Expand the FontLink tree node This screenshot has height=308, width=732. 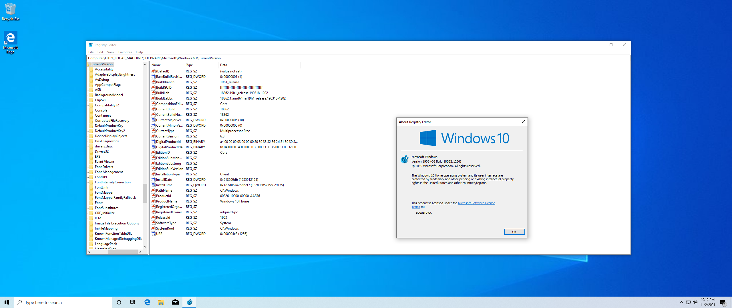88,187
